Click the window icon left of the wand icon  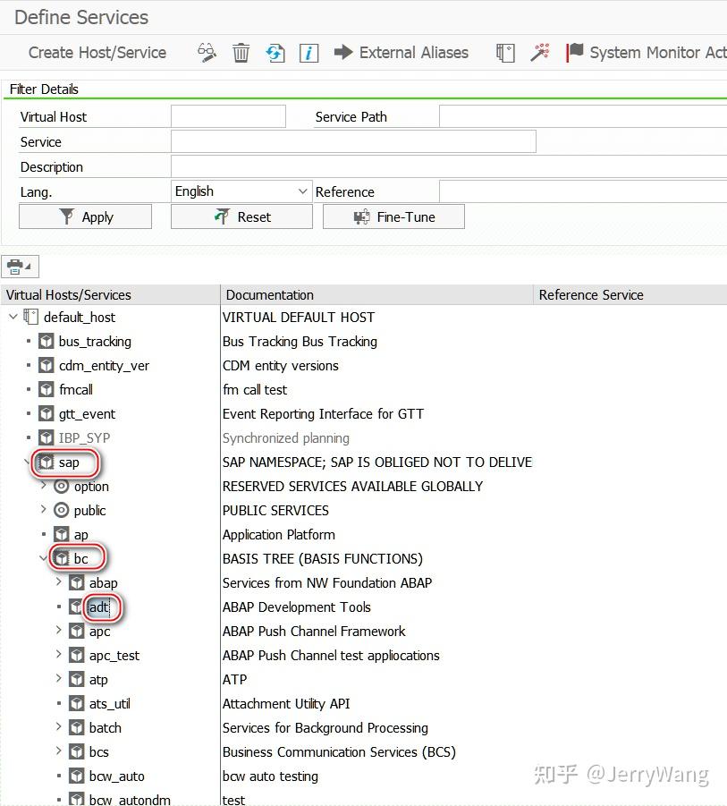(x=505, y=53)
